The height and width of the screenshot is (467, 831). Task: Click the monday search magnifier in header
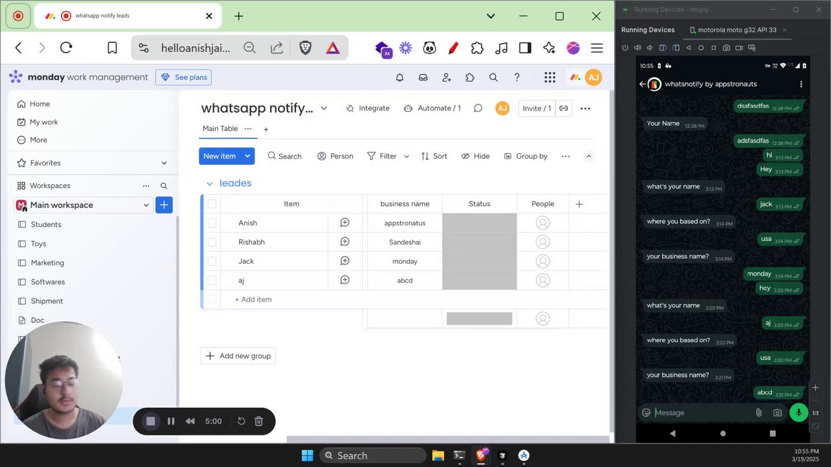[493, 77]
